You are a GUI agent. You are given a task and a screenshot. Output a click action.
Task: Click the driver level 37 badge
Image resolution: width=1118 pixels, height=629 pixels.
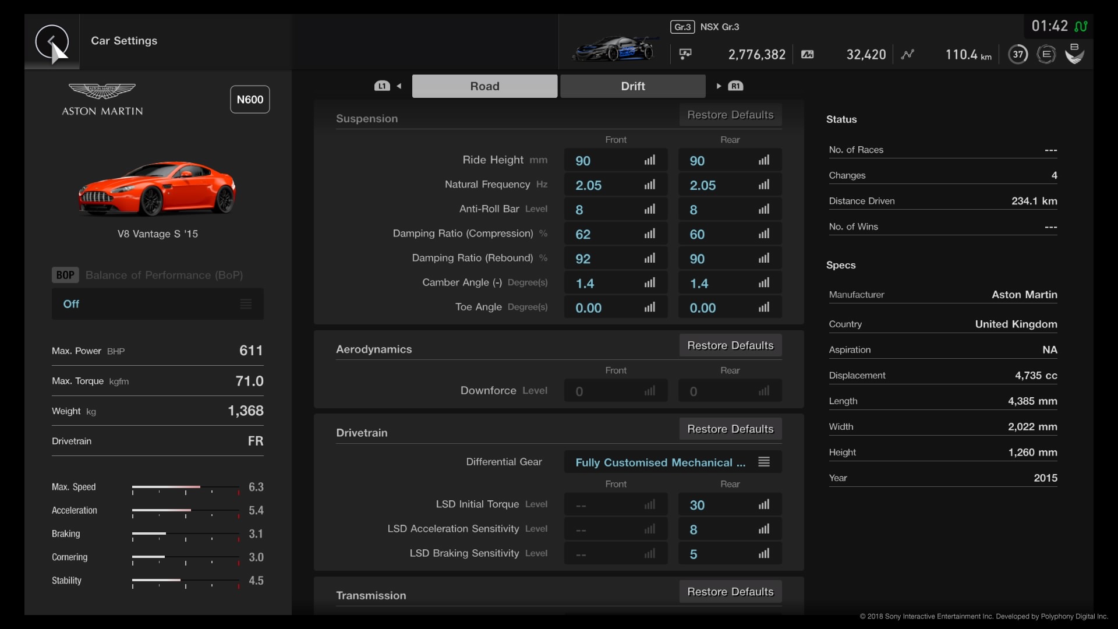coord(1018,54)
